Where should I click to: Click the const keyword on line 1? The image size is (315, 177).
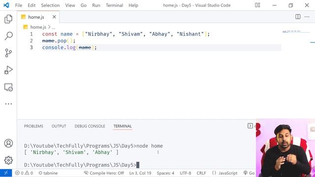(x=50, y=34)
